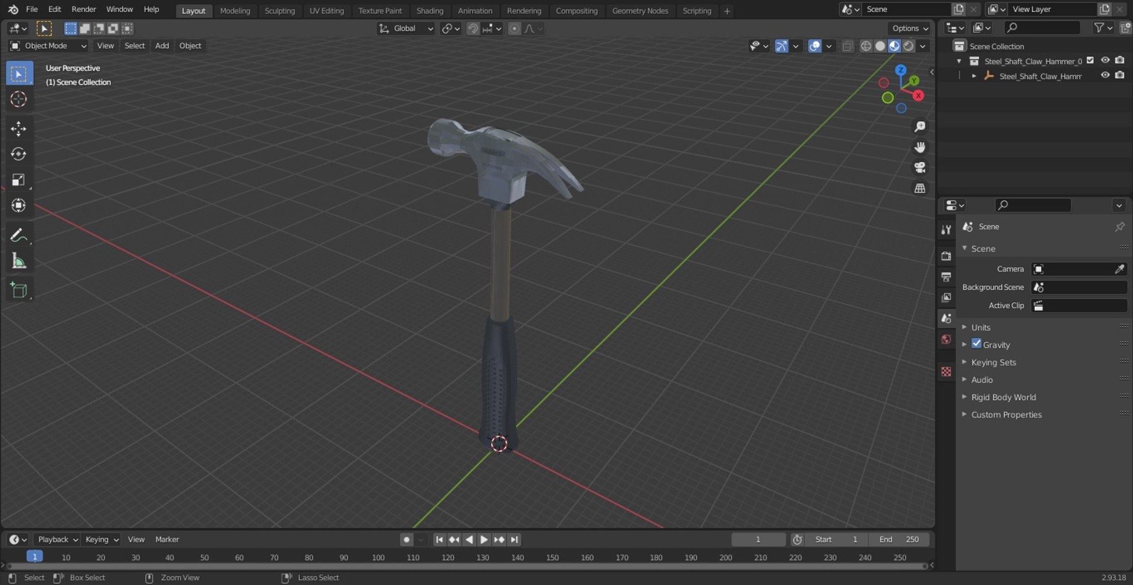1133x585 pixels.
Task: Open the Playback dropdown in timeline
Action: 57,540
